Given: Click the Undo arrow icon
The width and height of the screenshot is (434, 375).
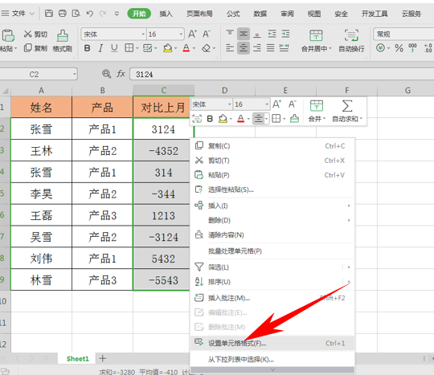Looking at the screenshot, I should coord(90,14).
